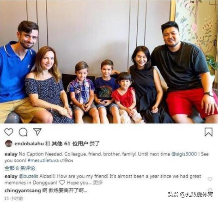View all 8 comments
This screenshot has width=218, height=202.
pos(20,168)
